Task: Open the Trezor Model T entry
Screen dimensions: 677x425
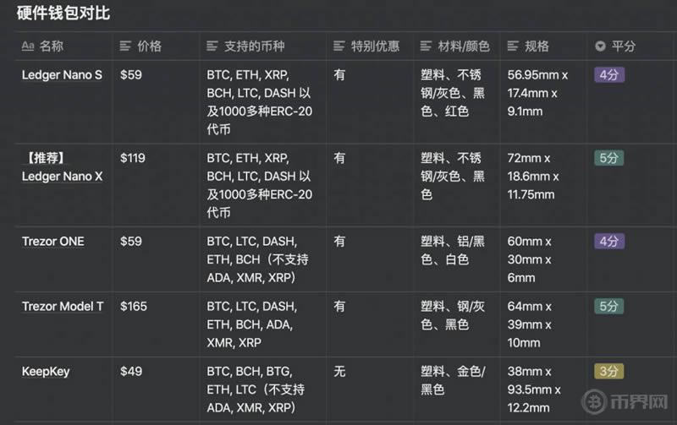Action: 63,307
